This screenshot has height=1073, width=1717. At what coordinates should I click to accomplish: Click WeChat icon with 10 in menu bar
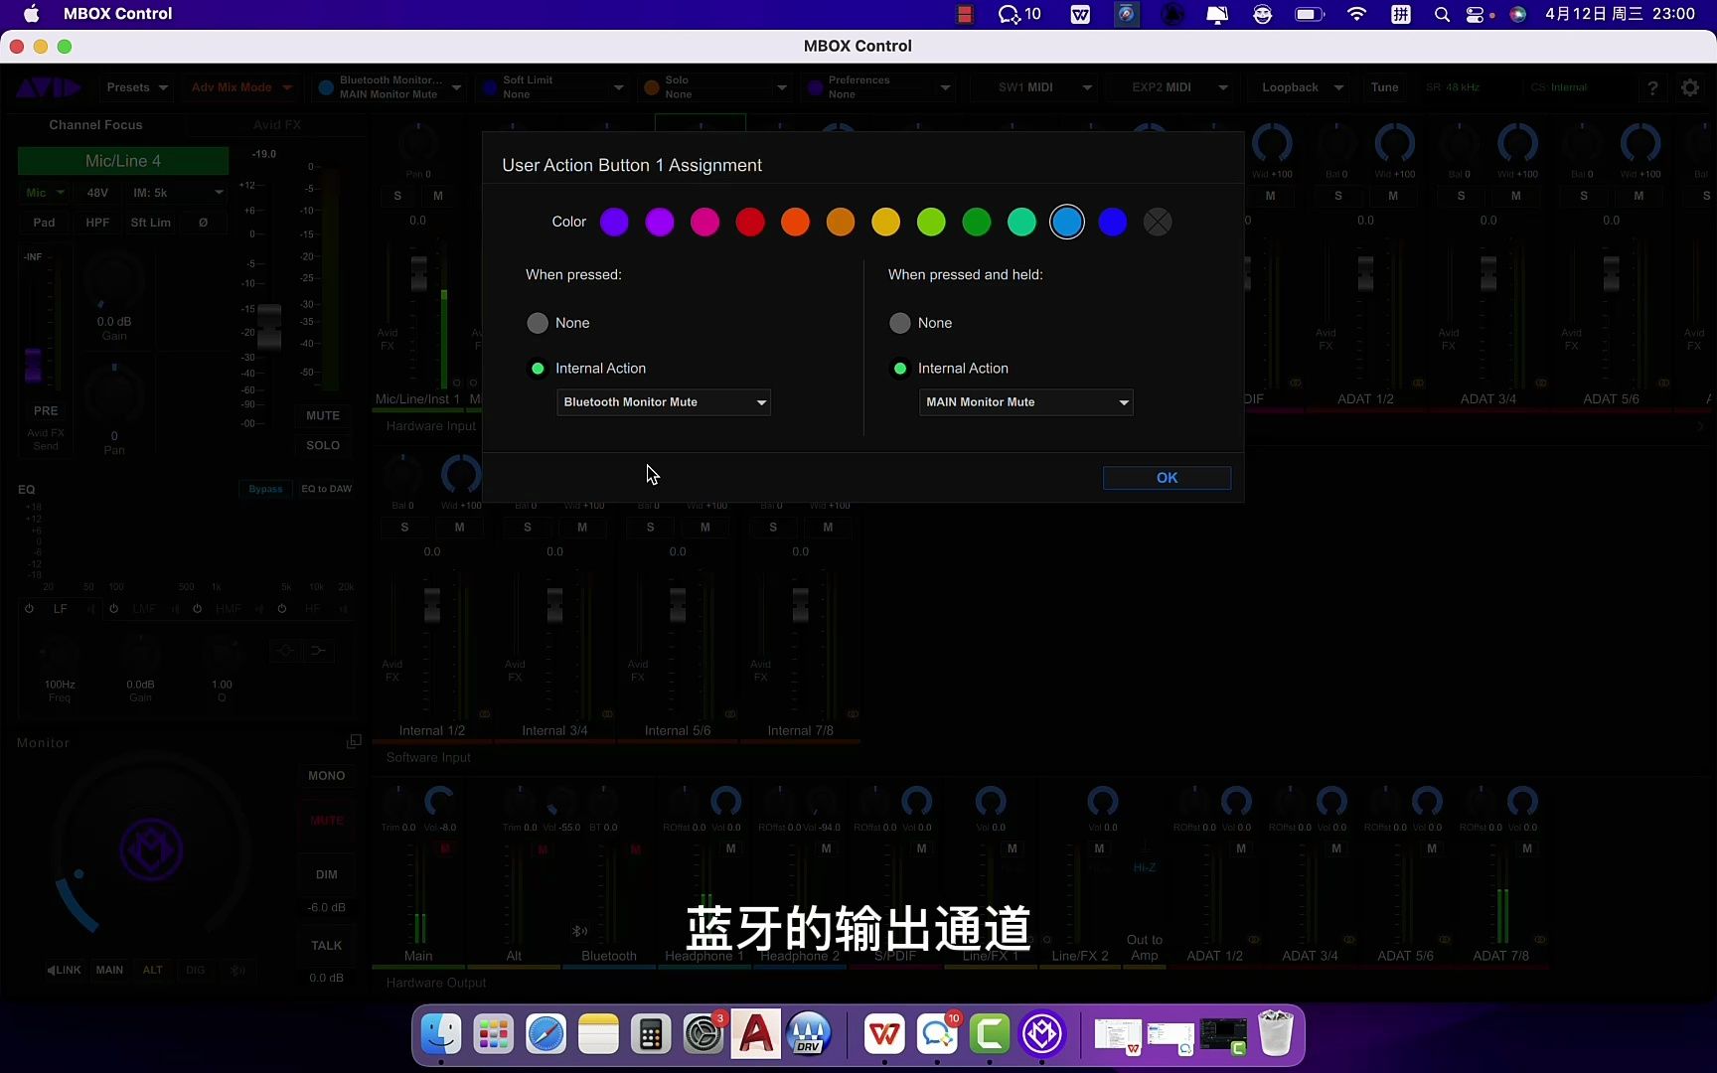1019,14
